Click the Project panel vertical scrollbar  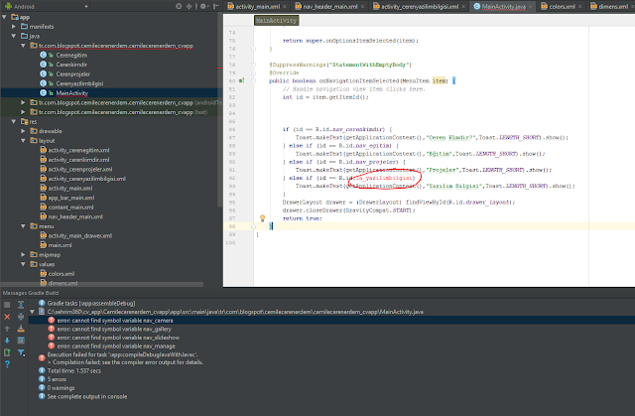(220, 111)
